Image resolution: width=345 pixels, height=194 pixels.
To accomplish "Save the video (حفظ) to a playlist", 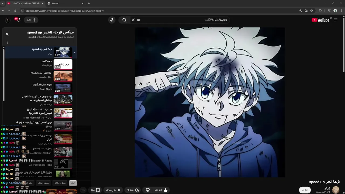I will 95,190.
